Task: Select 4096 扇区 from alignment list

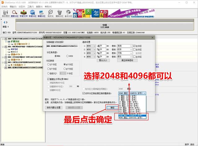Action: (x=132, y=117)
